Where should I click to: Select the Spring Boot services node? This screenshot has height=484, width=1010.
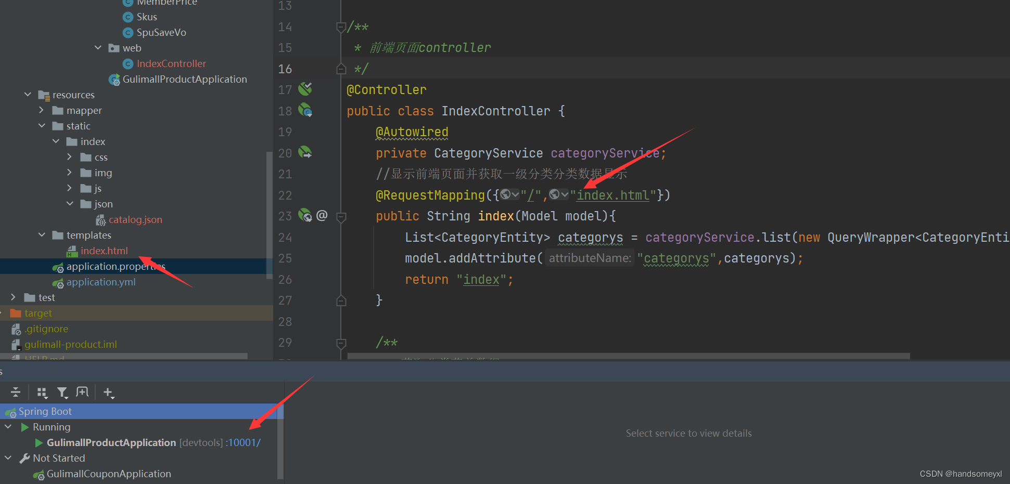coord(142,411)
